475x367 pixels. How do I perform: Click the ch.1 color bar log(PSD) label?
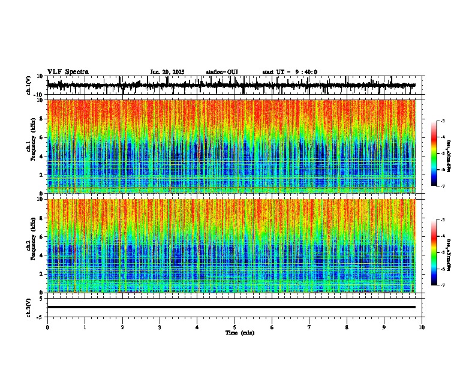coord(449,156)
